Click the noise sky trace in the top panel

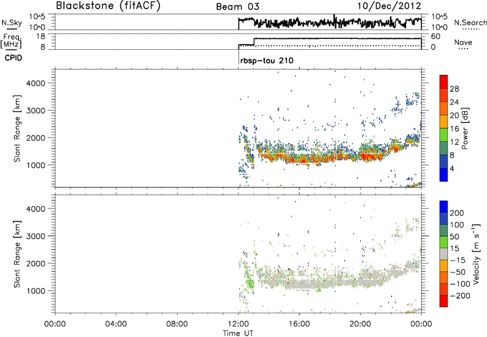point(330,23)
